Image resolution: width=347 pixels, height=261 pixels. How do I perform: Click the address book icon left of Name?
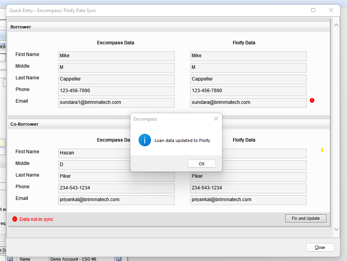(10, 259)
